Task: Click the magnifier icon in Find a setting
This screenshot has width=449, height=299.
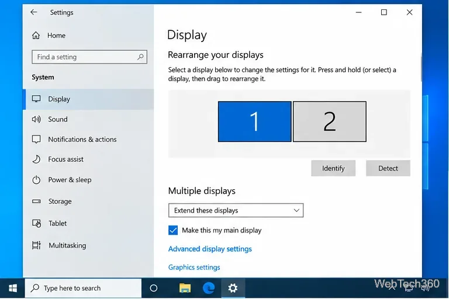Action: tap(140, 57)
